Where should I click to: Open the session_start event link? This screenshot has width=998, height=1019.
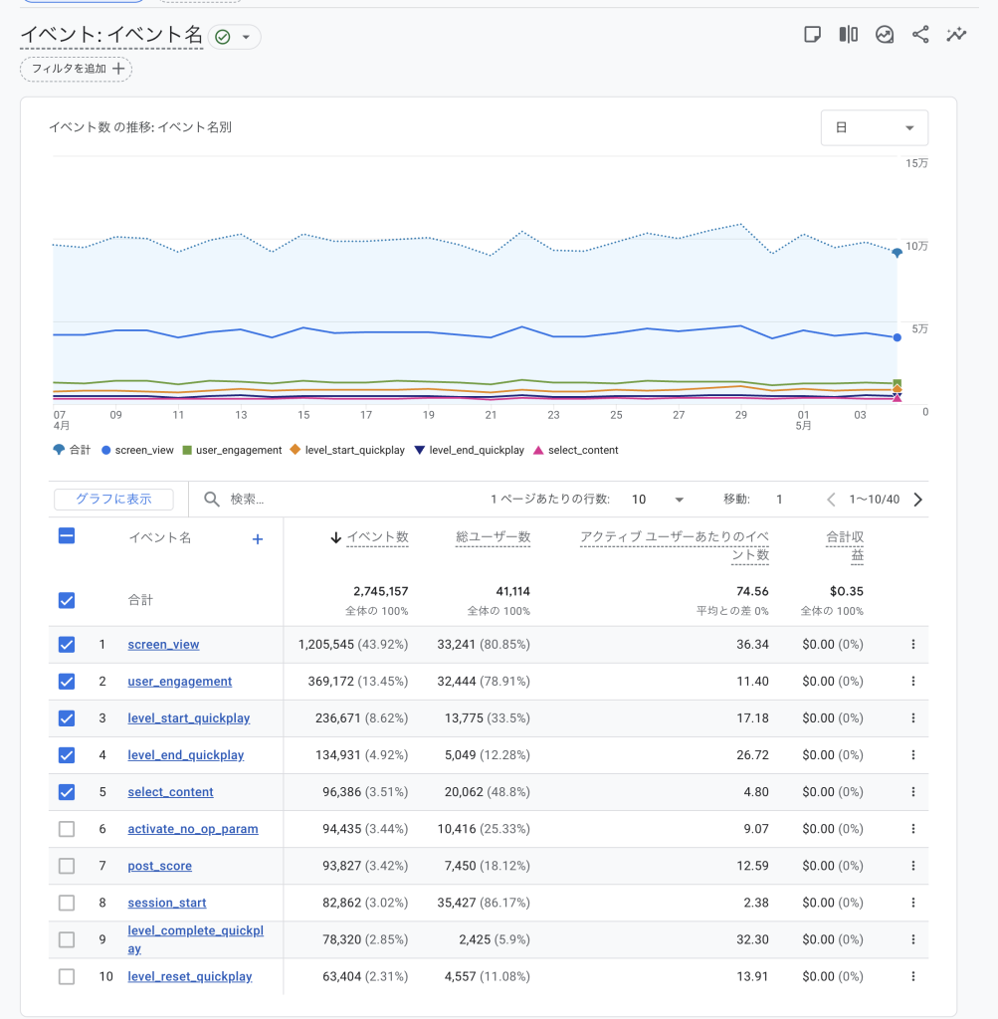coord(167,903)
